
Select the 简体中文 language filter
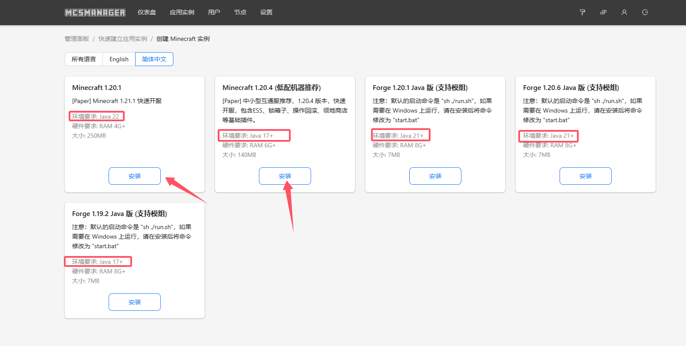point(154,59)
